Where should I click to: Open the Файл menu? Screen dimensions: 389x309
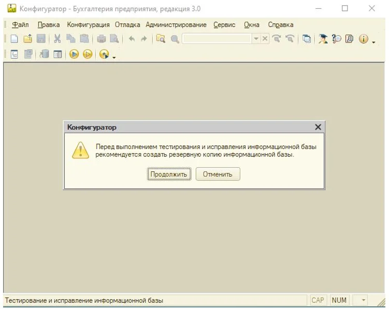click(x=20, y=25)
